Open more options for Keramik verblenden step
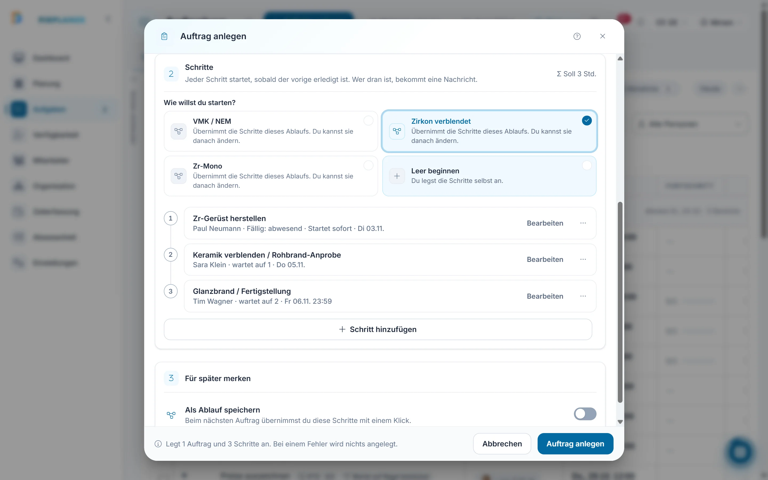 [x=583, y=259]
